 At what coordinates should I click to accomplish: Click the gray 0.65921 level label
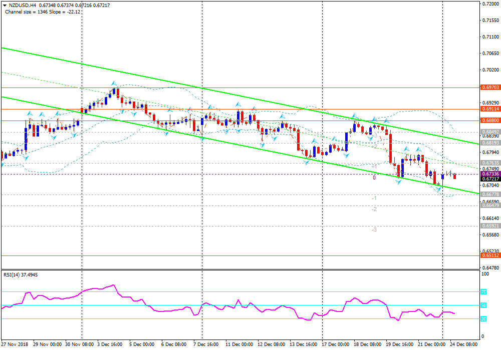490,225
